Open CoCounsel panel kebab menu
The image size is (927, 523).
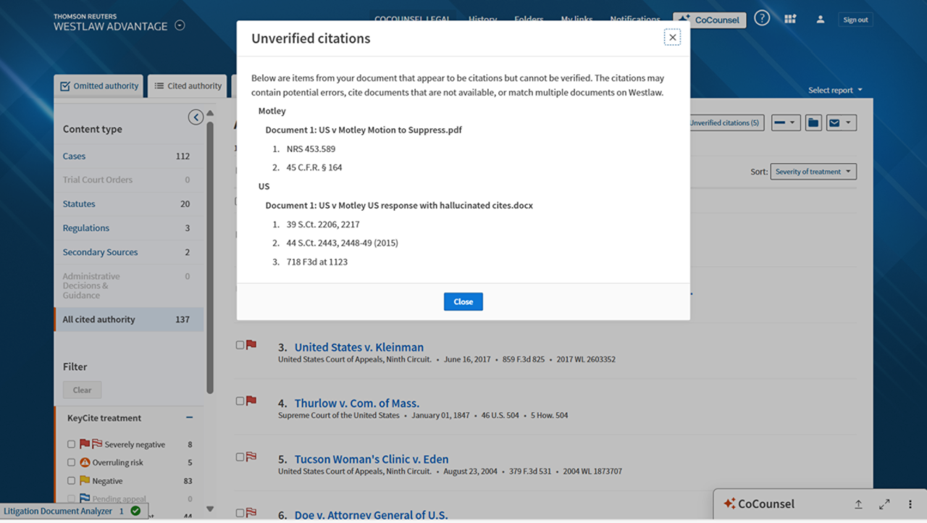click(x=910, y=504)
